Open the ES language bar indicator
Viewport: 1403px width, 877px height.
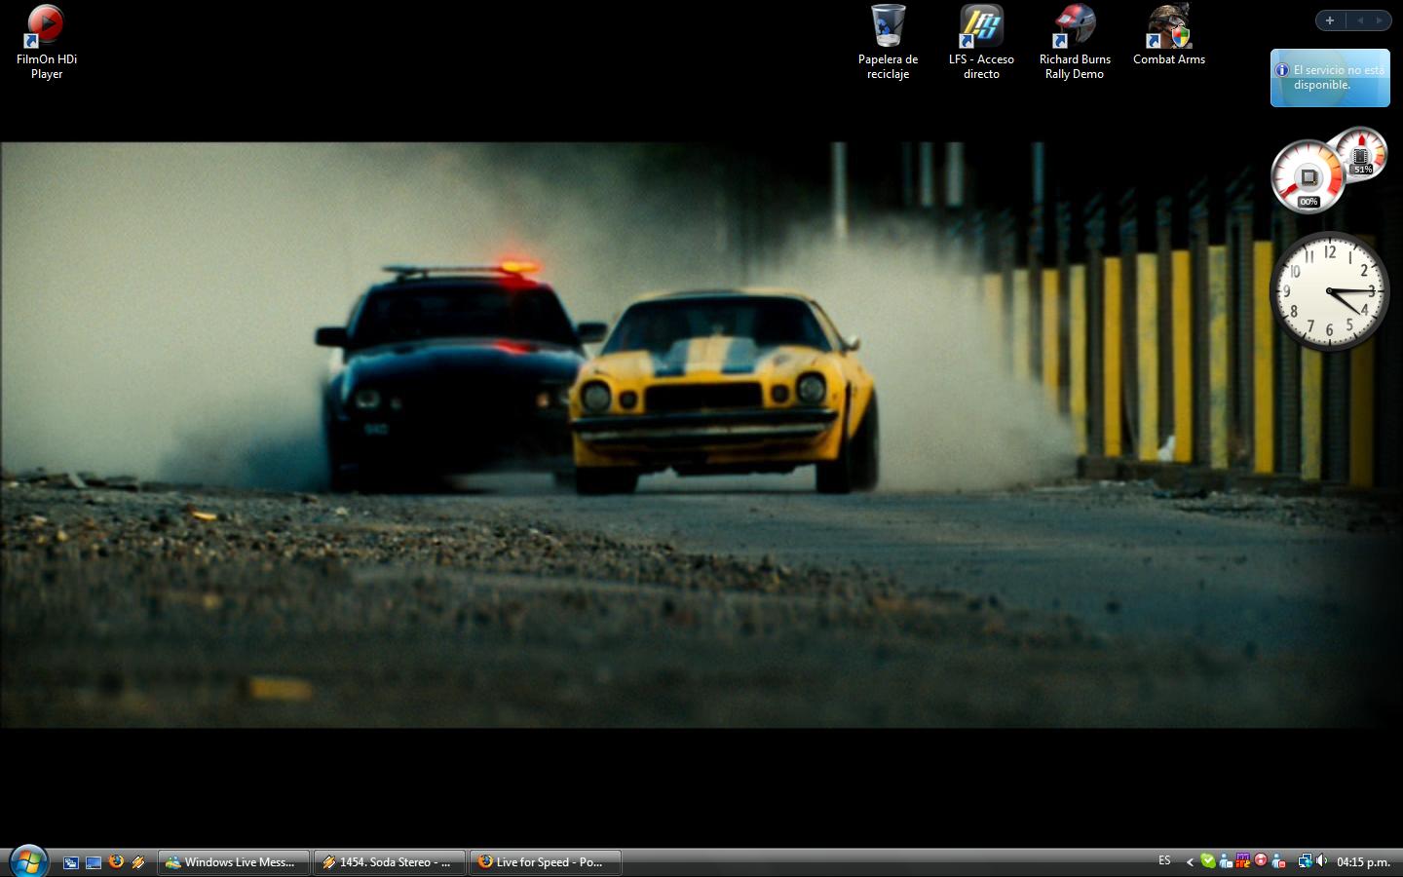point(1164,861)
